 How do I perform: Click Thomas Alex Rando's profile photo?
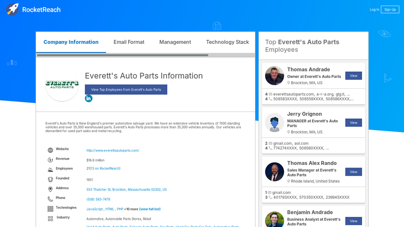274,172
